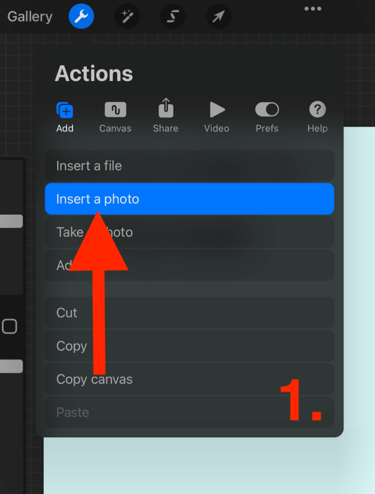Open the Add tab icon
The height and width of the screenshot is (494, 375).
pos(65,110)
